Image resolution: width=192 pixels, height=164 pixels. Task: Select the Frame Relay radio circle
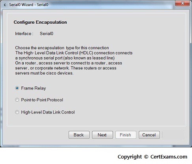pos(17,88)
